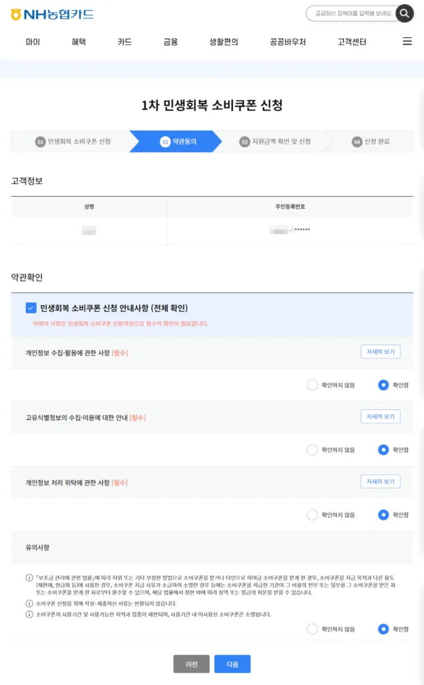Open the 공공바우처 menu
Screen dimensions: 424x685
(x=288, y=42)
